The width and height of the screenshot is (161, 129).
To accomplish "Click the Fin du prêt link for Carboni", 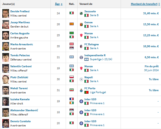I will pyautogui.click(x=152, y=66).
